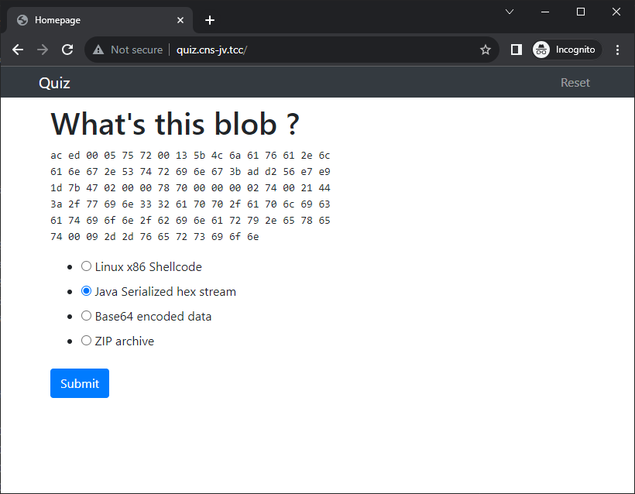Viewport: 635px width, 494px height.
Task: Go back to the previous page
Action: [x=18, y=50]
